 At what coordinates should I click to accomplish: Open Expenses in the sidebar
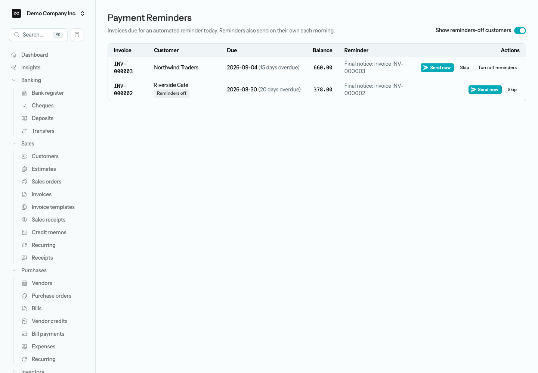click(44, 347)
